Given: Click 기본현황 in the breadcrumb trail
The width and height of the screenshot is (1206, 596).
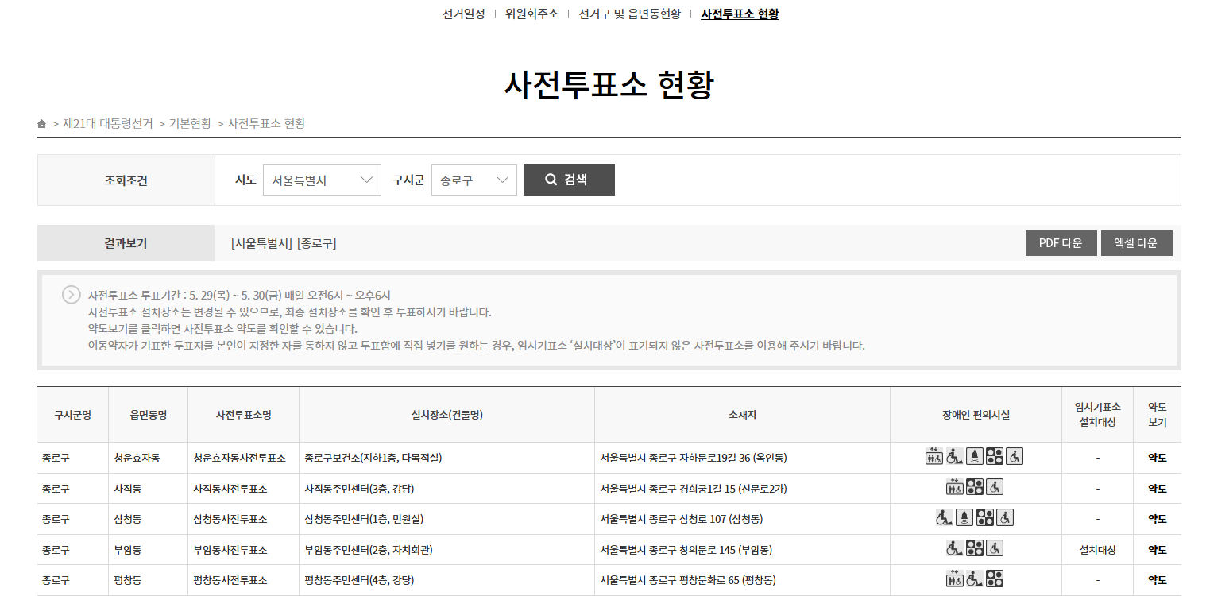Looking at the screenshot, I should (x=190, y=123).
